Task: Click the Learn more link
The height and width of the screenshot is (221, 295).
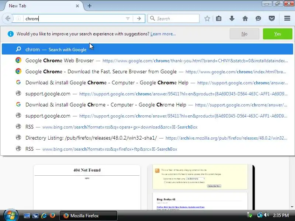Action: pos(163,34)
